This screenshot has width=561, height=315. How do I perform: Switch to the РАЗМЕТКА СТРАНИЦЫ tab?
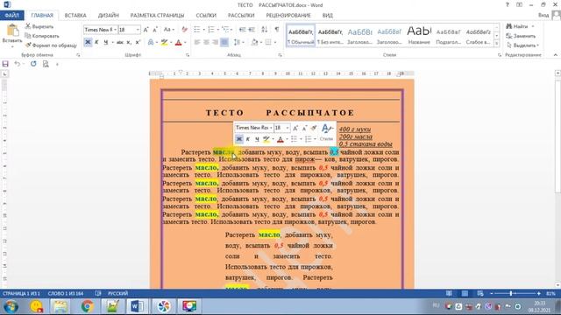(x=157, y=16)
